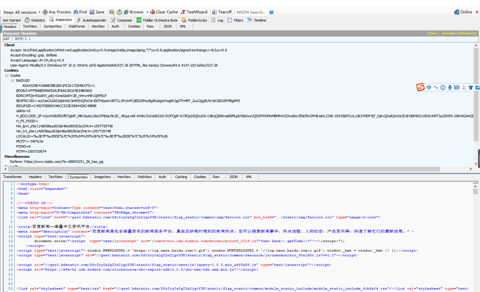
Task: Open the AutoResponder tab
Action: pos(91,20)
